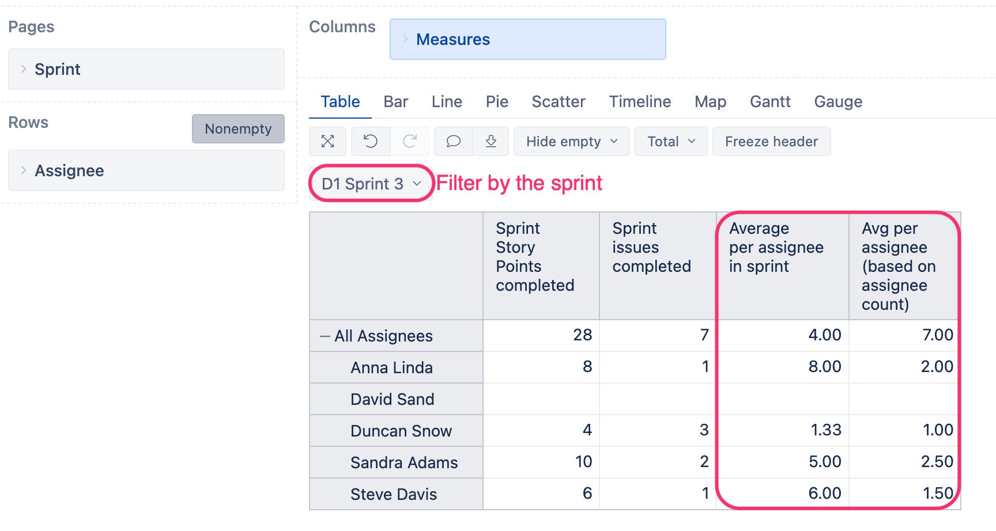Switch to the Pie chart tab
The width and height of the screenshot is (996, 531).
(496, 101)
